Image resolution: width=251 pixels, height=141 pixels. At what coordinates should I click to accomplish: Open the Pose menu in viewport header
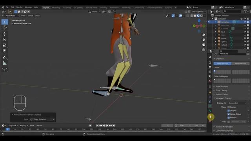pos(38,16)
